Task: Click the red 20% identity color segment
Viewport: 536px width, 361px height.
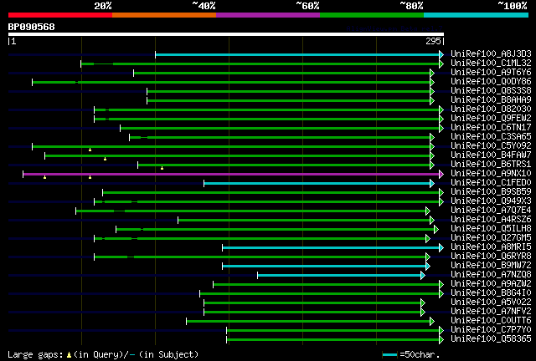Action: click(60, 15)
